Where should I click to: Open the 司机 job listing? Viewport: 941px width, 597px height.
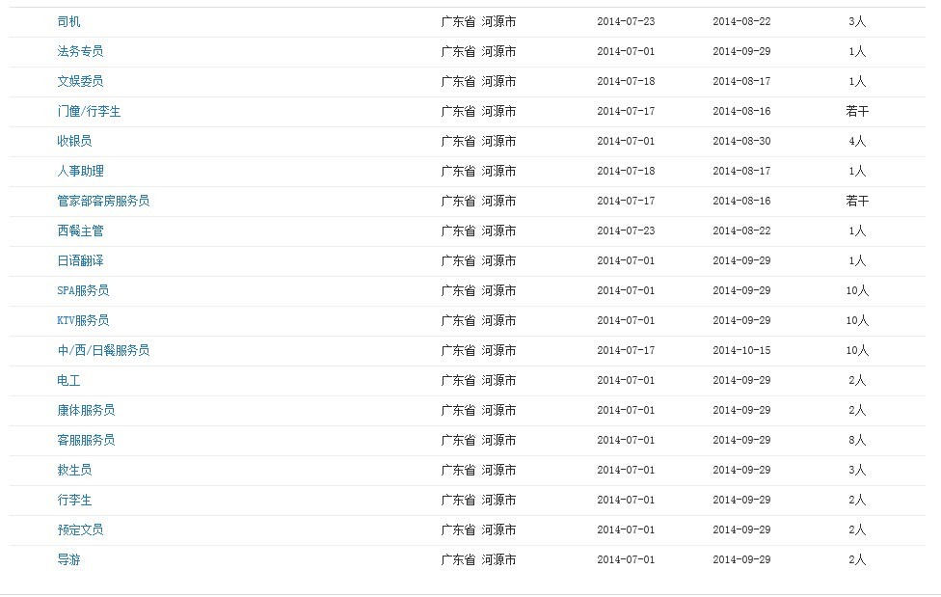coord(68,21)
